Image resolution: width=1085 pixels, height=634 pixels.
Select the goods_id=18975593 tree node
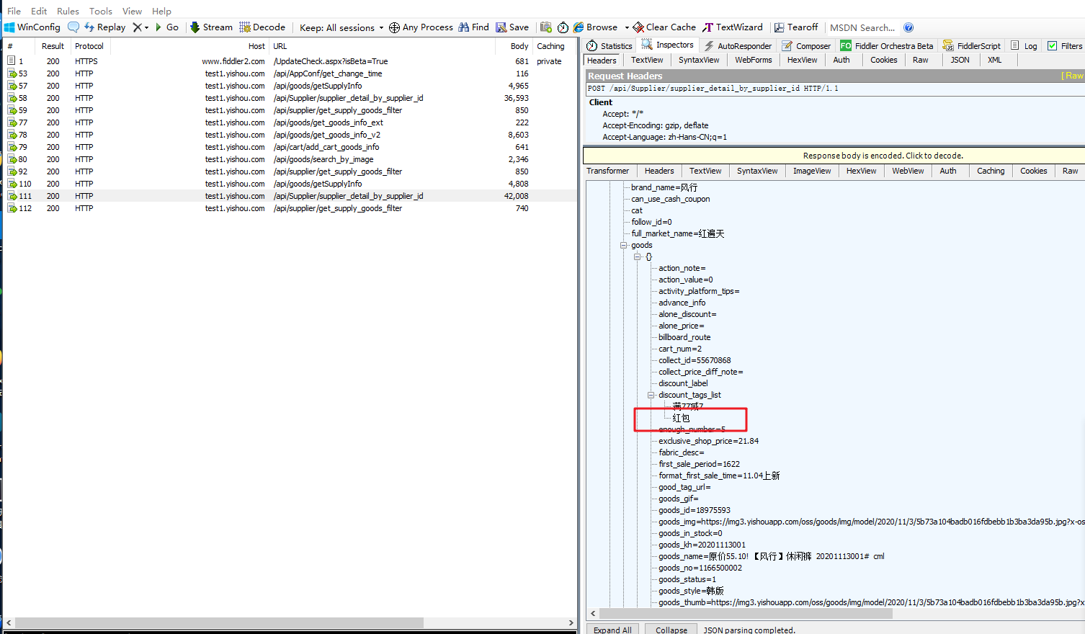click(694, 511)
